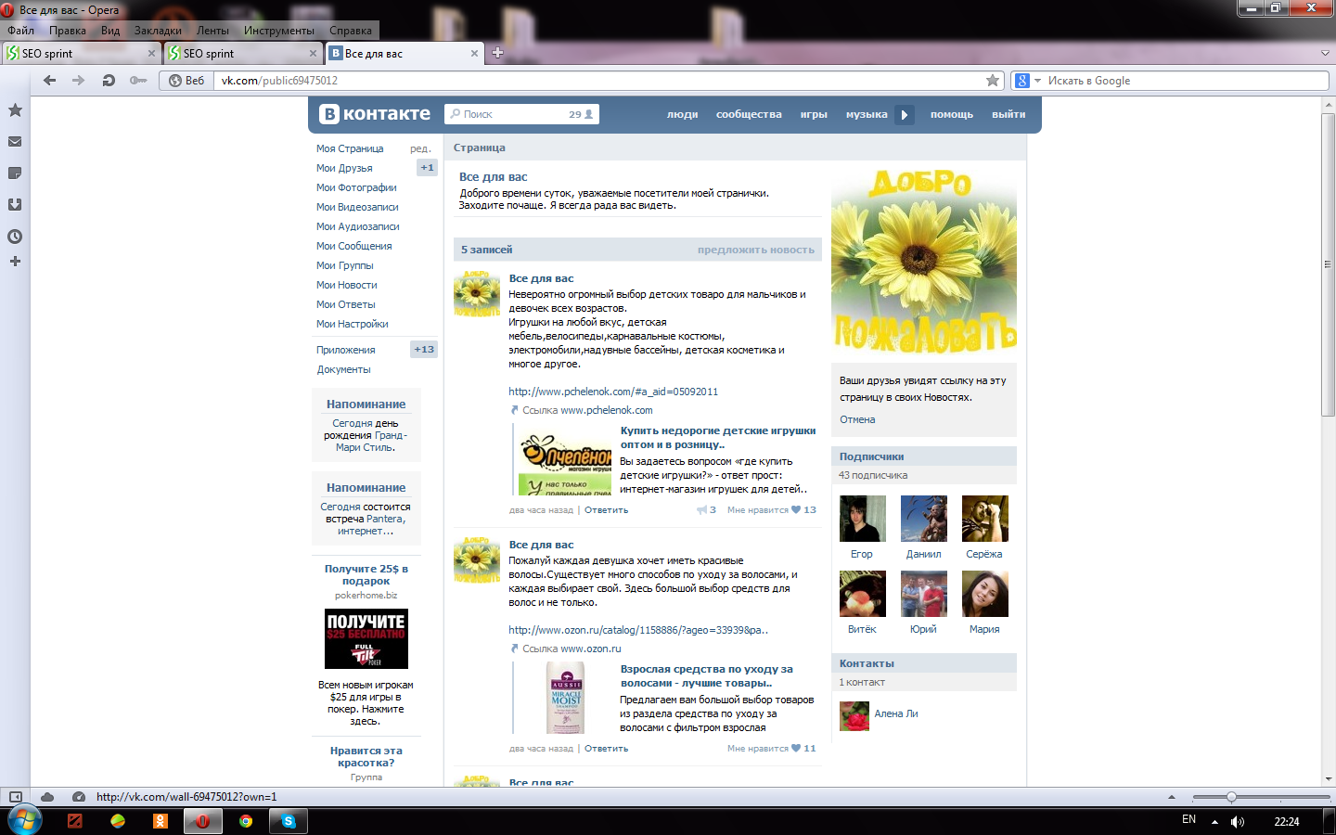This screenshot has height=835, width=1336.
Task: Share the pchelenok post via megaphone 3
Action: point(707,510)
